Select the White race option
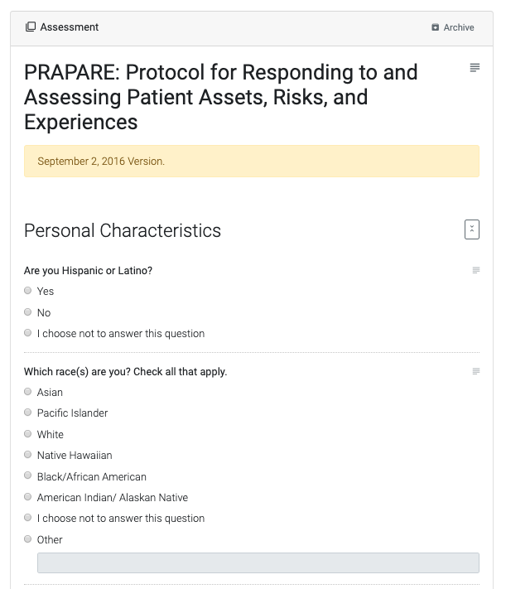 click(x=28, y=434)
